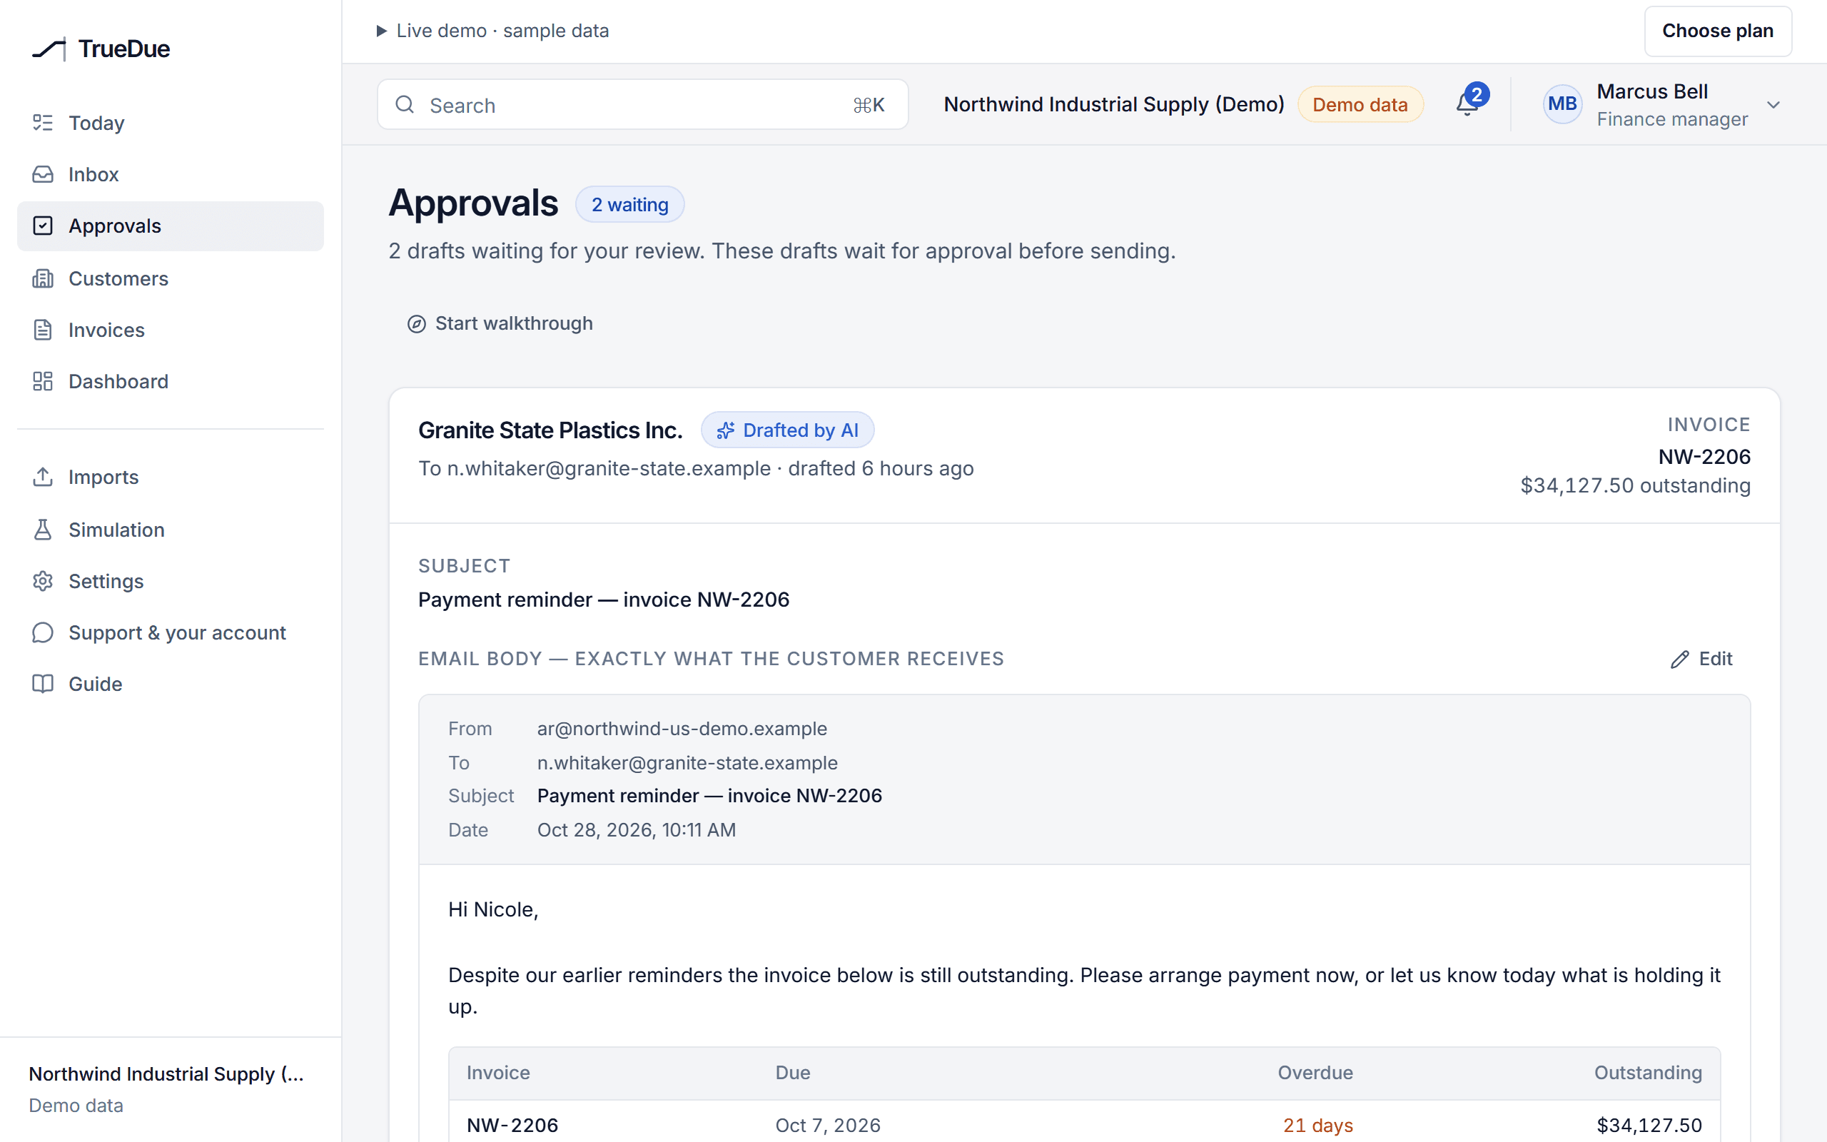
Task: Click $34,127.50 outstanding in card header
Action: pos(1635,485)
